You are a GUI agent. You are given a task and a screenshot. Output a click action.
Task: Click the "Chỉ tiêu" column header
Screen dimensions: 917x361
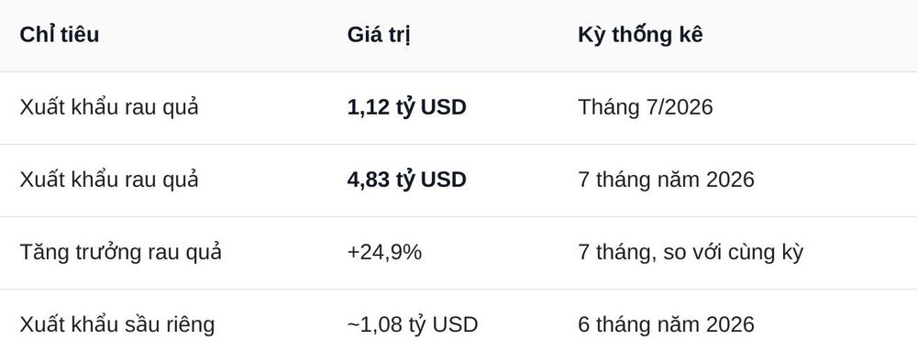(59, 35)
